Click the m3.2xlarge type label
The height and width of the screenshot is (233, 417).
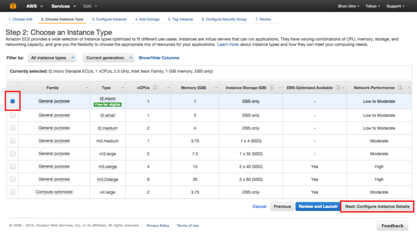107,179
